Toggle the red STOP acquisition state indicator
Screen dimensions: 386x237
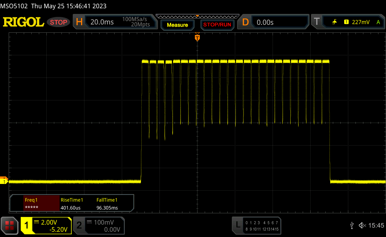(58, 22)
